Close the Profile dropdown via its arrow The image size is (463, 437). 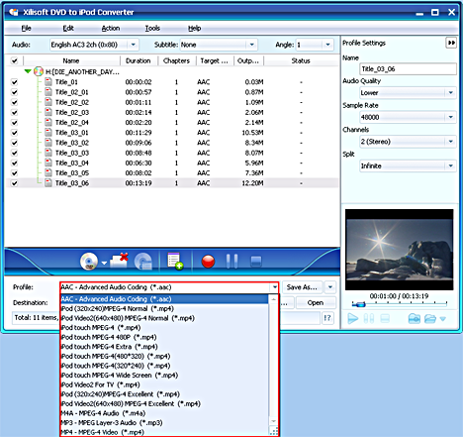click(275, 287)
